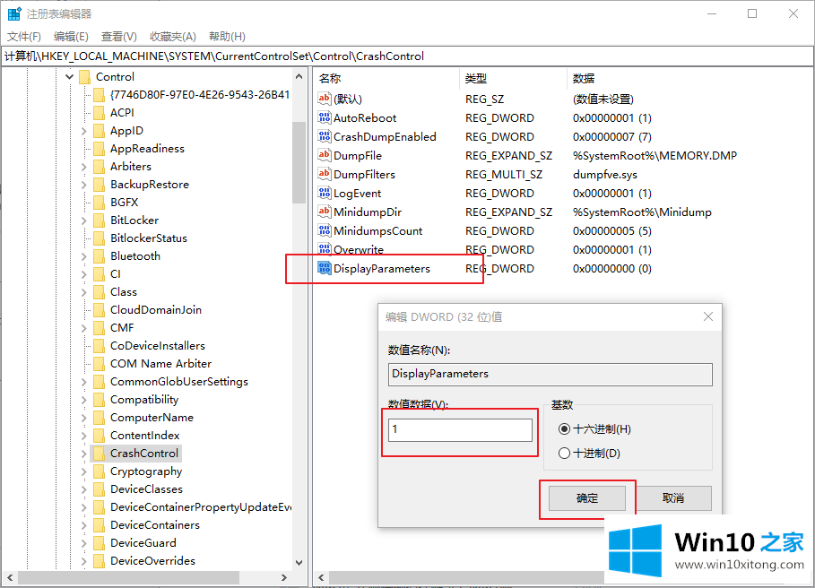Click the CMF folder icon

(x=99, y=328)
